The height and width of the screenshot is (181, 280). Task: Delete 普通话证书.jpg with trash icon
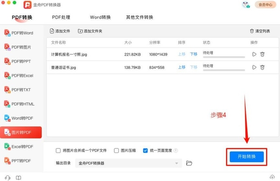click(x=262, y=67)
